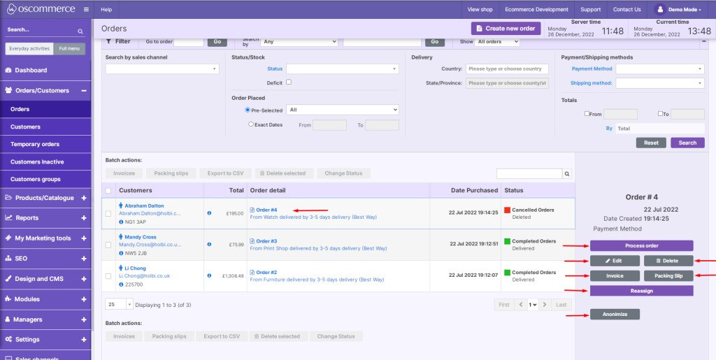Viewport: 716px width, 360px height.
Task: Expand the Reports sidebar section
Action: coord(84,218)
